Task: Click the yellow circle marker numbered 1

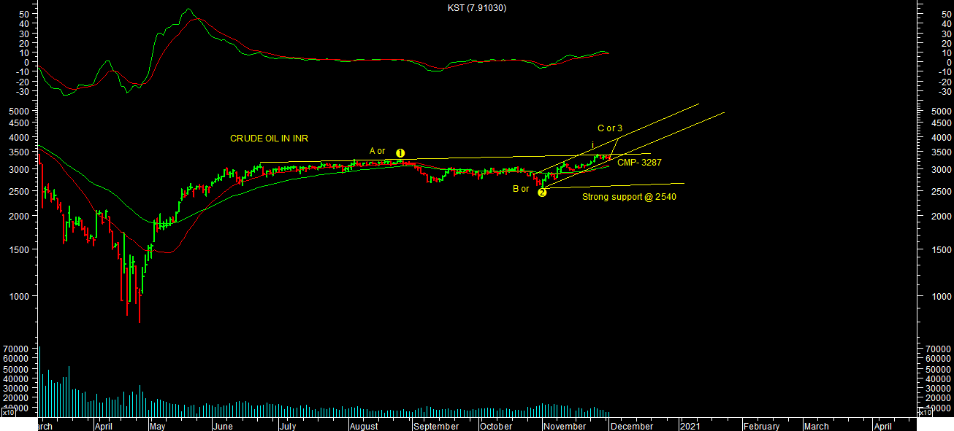Action: coord(400,153)
